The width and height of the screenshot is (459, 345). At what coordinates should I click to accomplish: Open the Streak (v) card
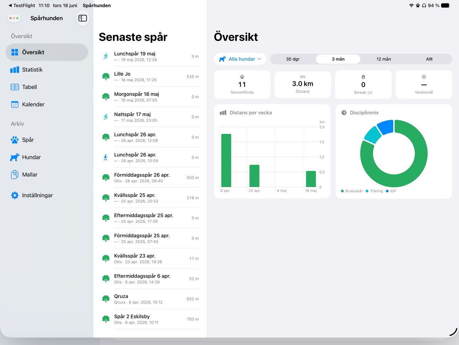[x=363, y=84]
